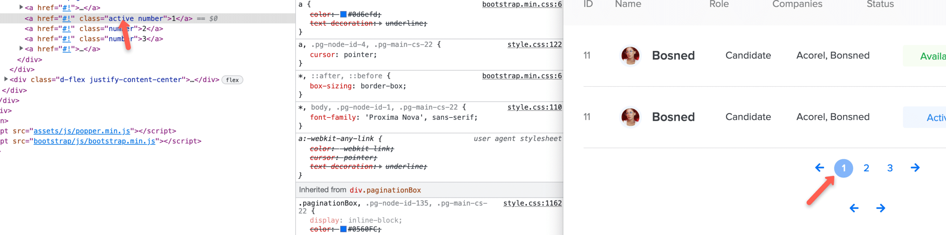Viewport: 946px width, 235px height.
Task: Click the a:-webkit-any-link selector
Action: coord(336,139)
